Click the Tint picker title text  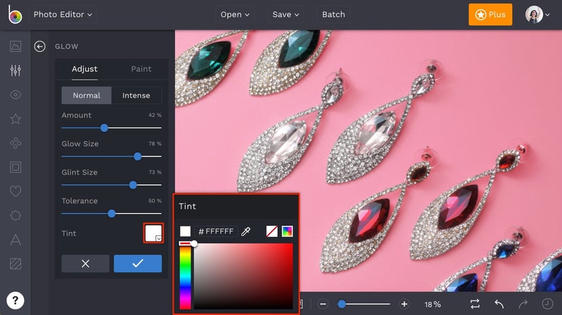pyautogui.click(x=188, y=206)
